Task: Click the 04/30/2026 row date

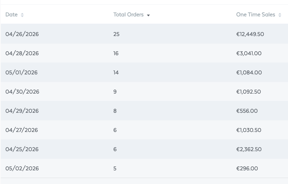Action: coord(22,92)
